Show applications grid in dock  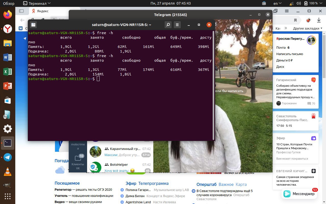8,196
